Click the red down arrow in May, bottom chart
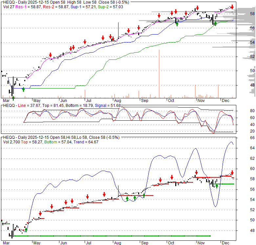Viewport: 256px width, 245px height. [x=40, y=213]
